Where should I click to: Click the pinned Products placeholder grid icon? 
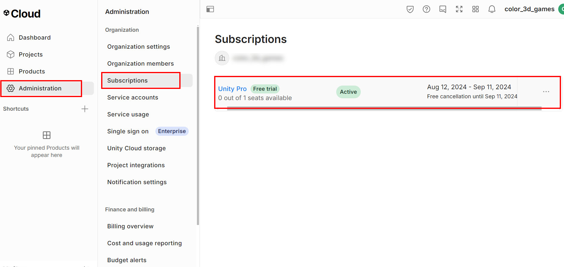click(x=47, y=135)
